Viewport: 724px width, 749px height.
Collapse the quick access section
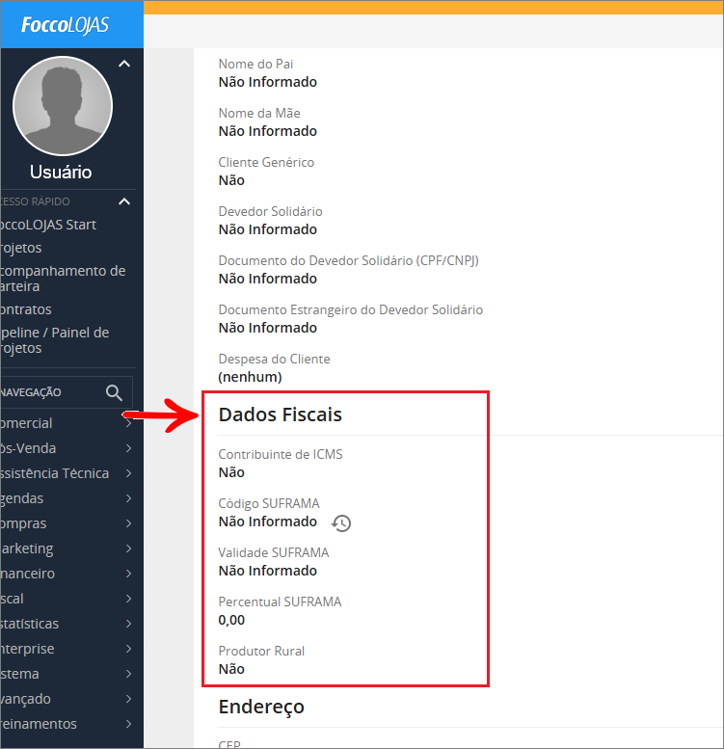(123, 201)
